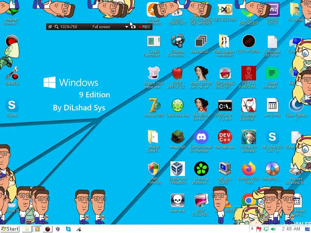The height and width of the screenshot is (233, 311).
Task: Click the REC record button on recorder bar
Action: (x=144, y=27)
